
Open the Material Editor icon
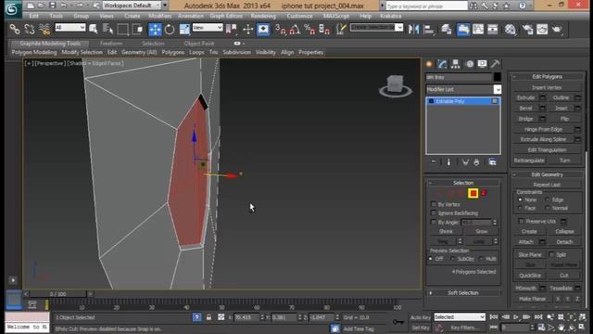510,29
